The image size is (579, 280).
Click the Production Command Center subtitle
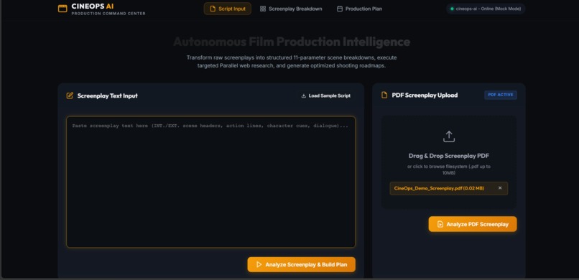coord(108,14)
